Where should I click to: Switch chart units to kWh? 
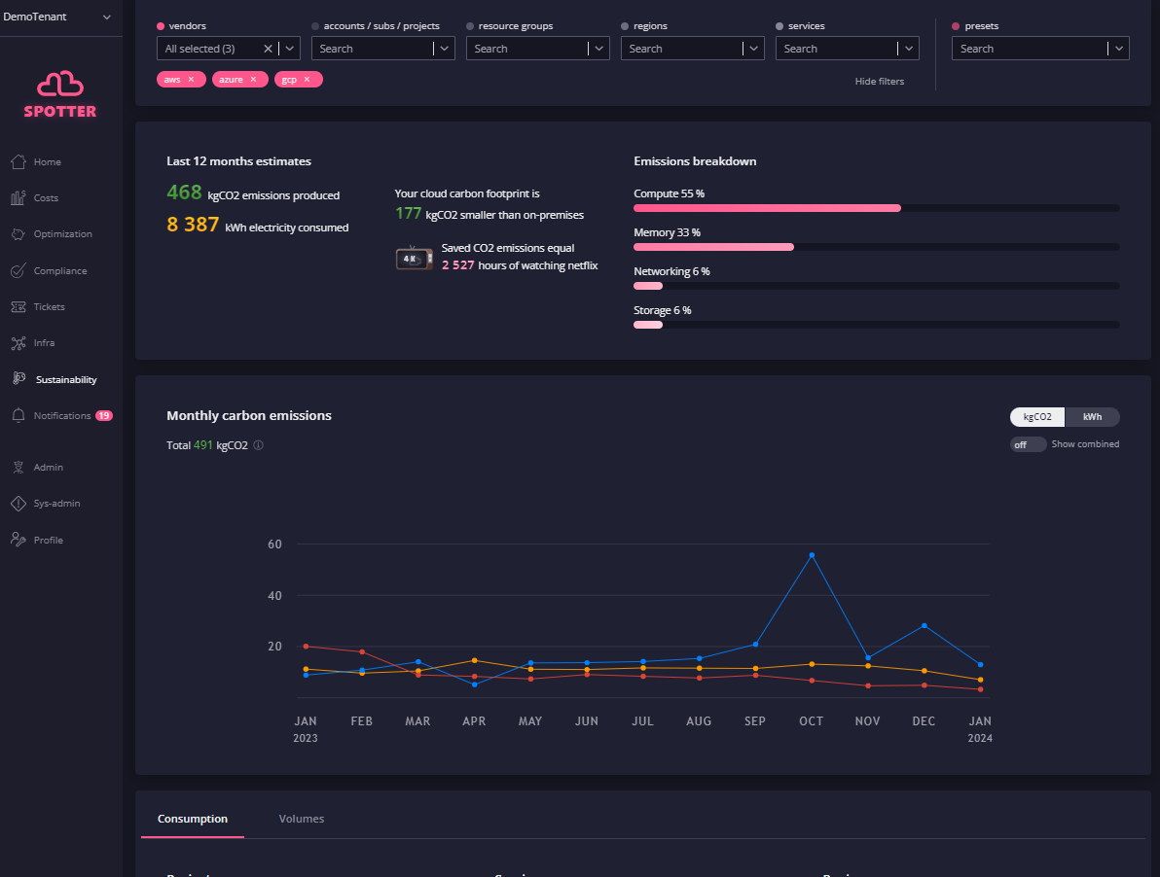[1092, 417]
